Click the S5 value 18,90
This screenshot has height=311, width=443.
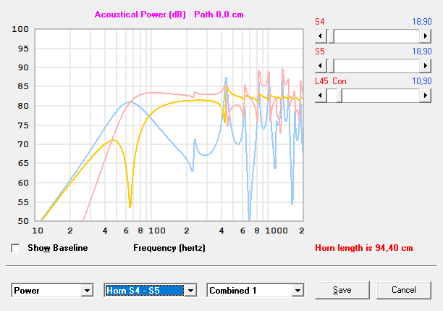(422, 51)
